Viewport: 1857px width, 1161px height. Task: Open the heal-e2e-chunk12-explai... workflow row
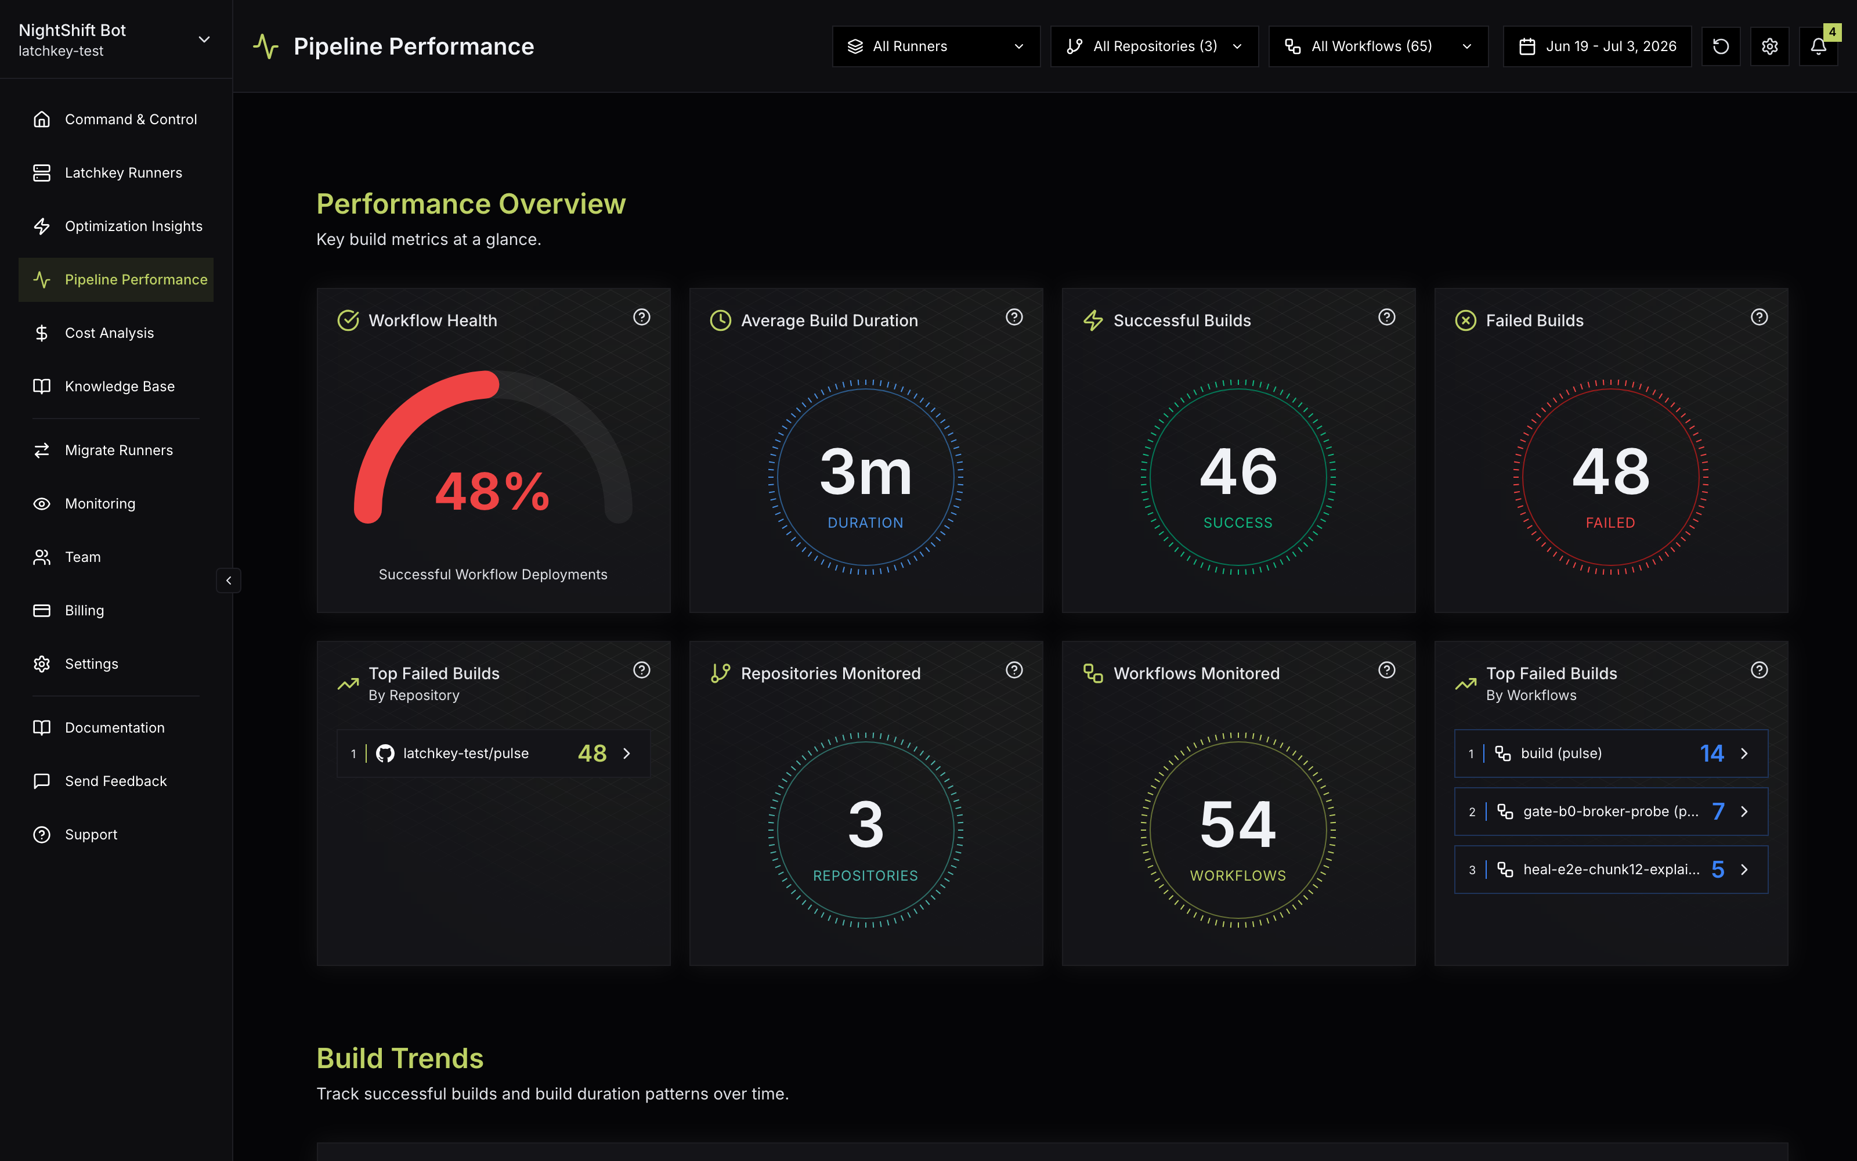(x=1611, y=869)
